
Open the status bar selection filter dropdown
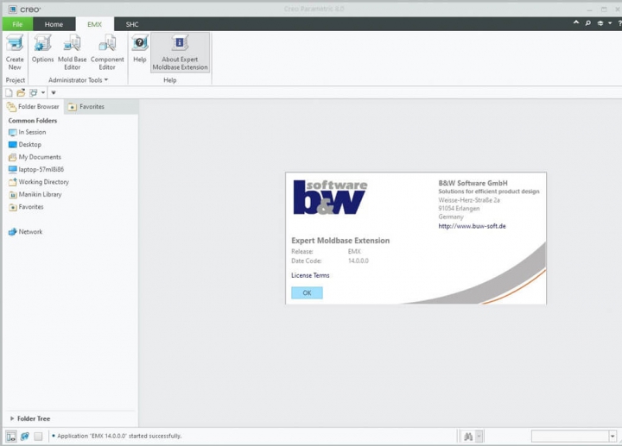tap(612, 437)
